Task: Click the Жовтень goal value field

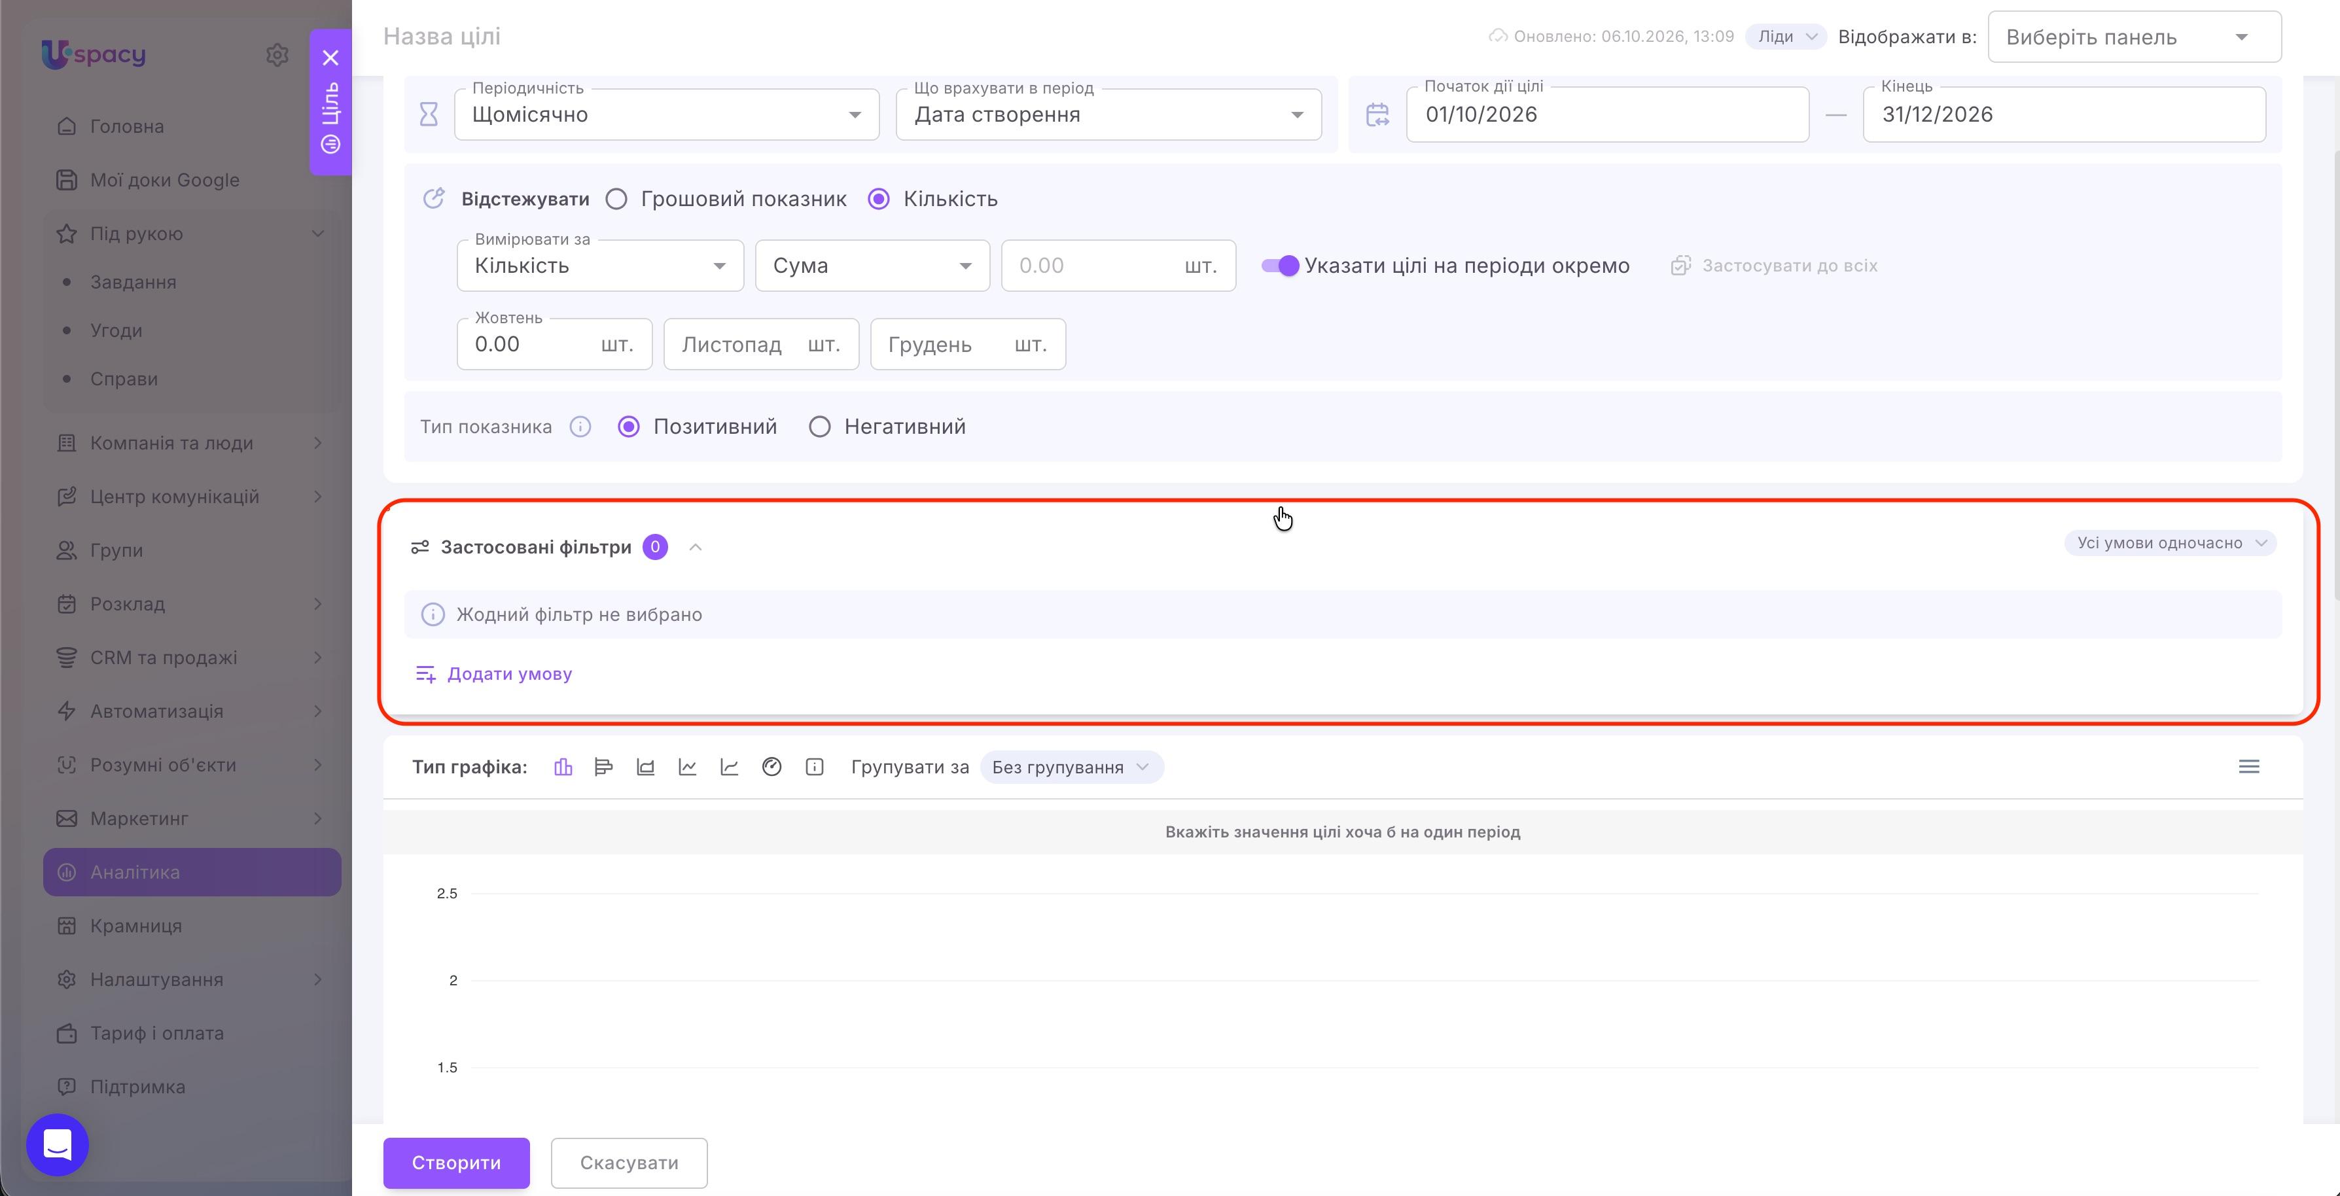Action: [554, 344]
